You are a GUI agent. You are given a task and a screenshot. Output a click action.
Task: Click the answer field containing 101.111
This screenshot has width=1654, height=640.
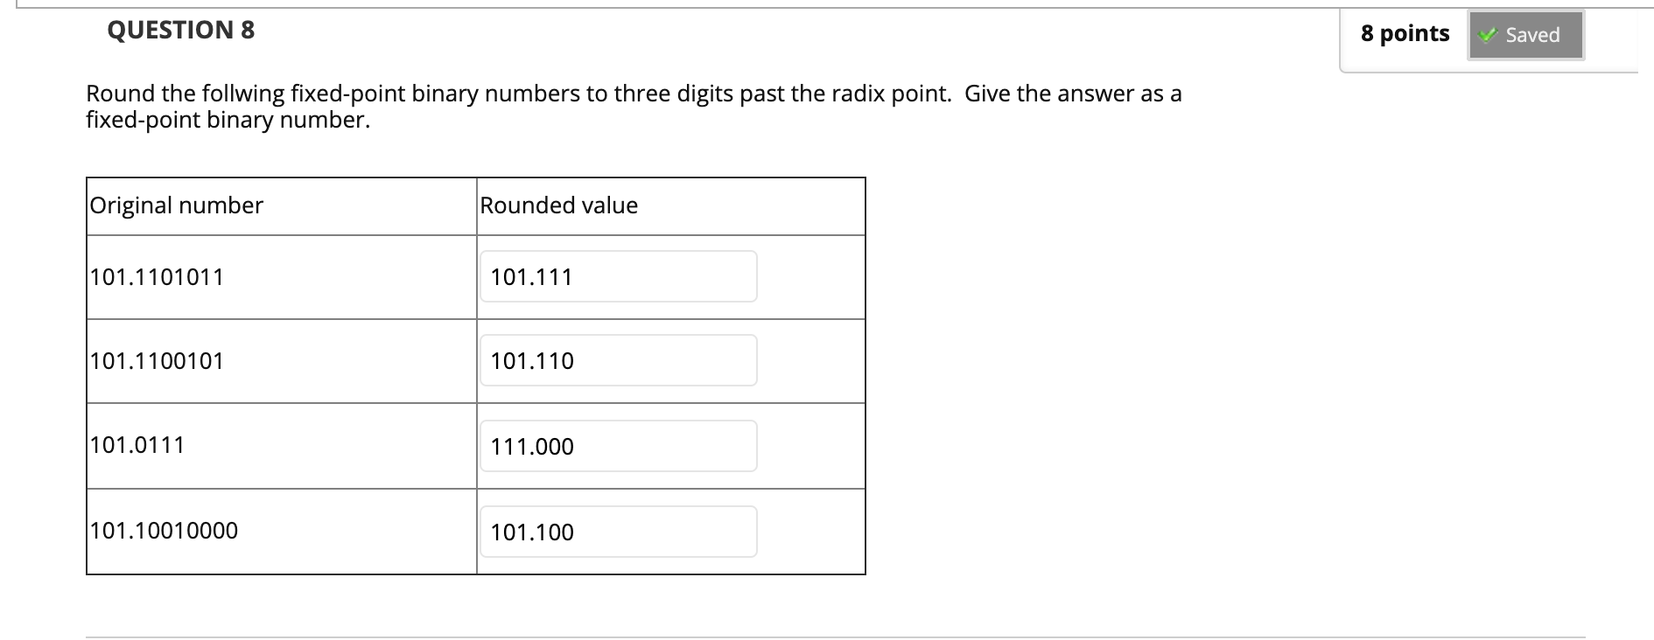point(618,276)
